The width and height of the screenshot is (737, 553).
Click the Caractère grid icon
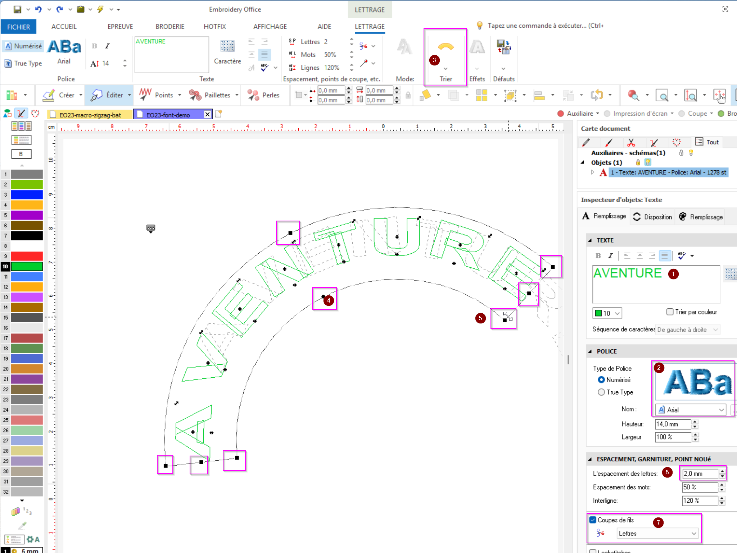tap(227, 46)
